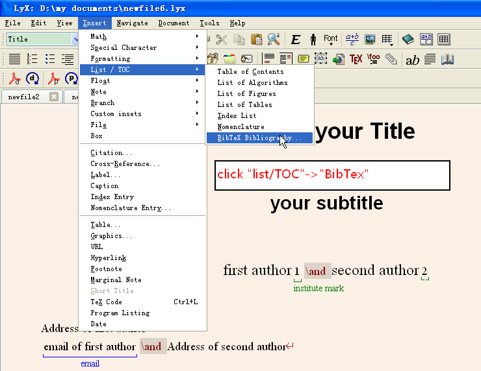Set numbered list paragraph style

[x=32, y=58]
